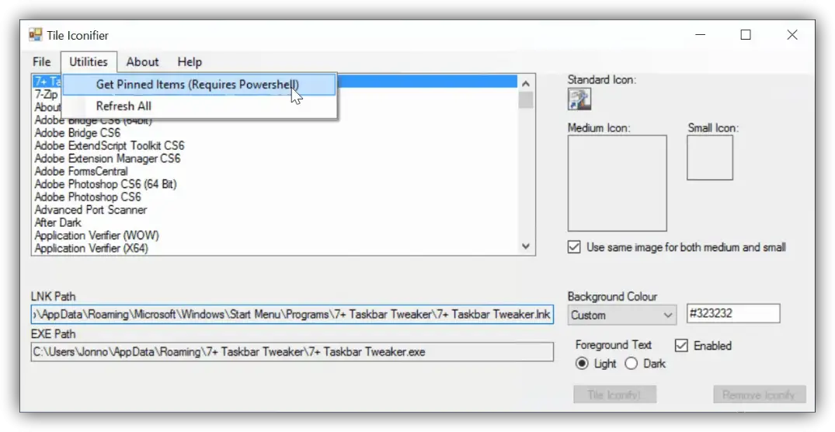835x432 pixels.
Task: Select After Dark in the list
Action: click(274, 223)
